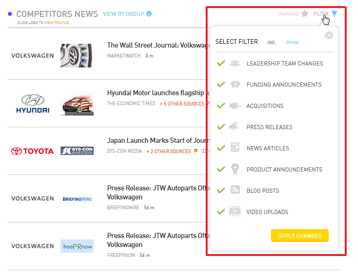The image size is (358, 280).
Task: Click Volkswagen logo beside MarketWatch article
Action: (33, 56)
